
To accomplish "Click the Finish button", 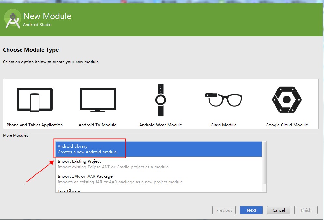I will [306, 210].
